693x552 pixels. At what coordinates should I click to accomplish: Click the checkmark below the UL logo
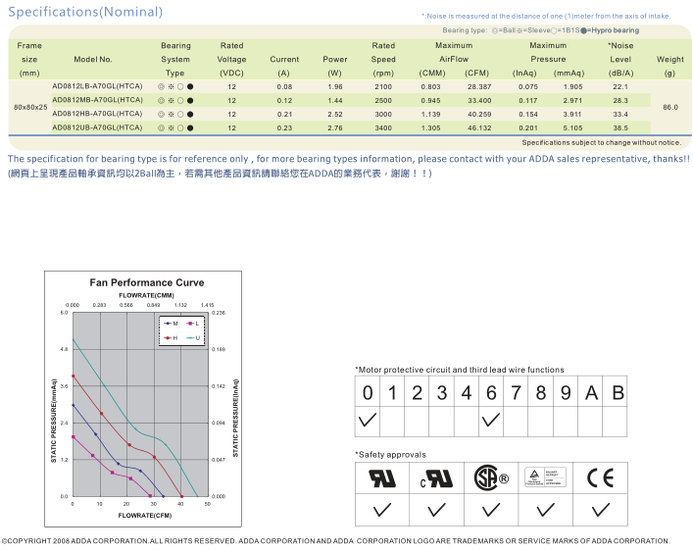(382, 510)
